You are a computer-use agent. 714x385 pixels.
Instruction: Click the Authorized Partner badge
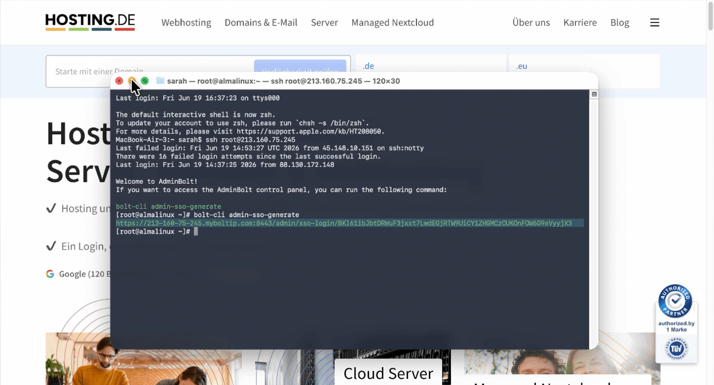pyautogui.click(x=675, y=301)
